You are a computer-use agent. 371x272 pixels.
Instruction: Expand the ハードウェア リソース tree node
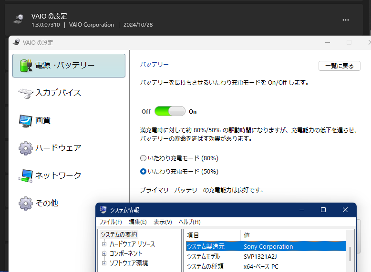[104, 244]
